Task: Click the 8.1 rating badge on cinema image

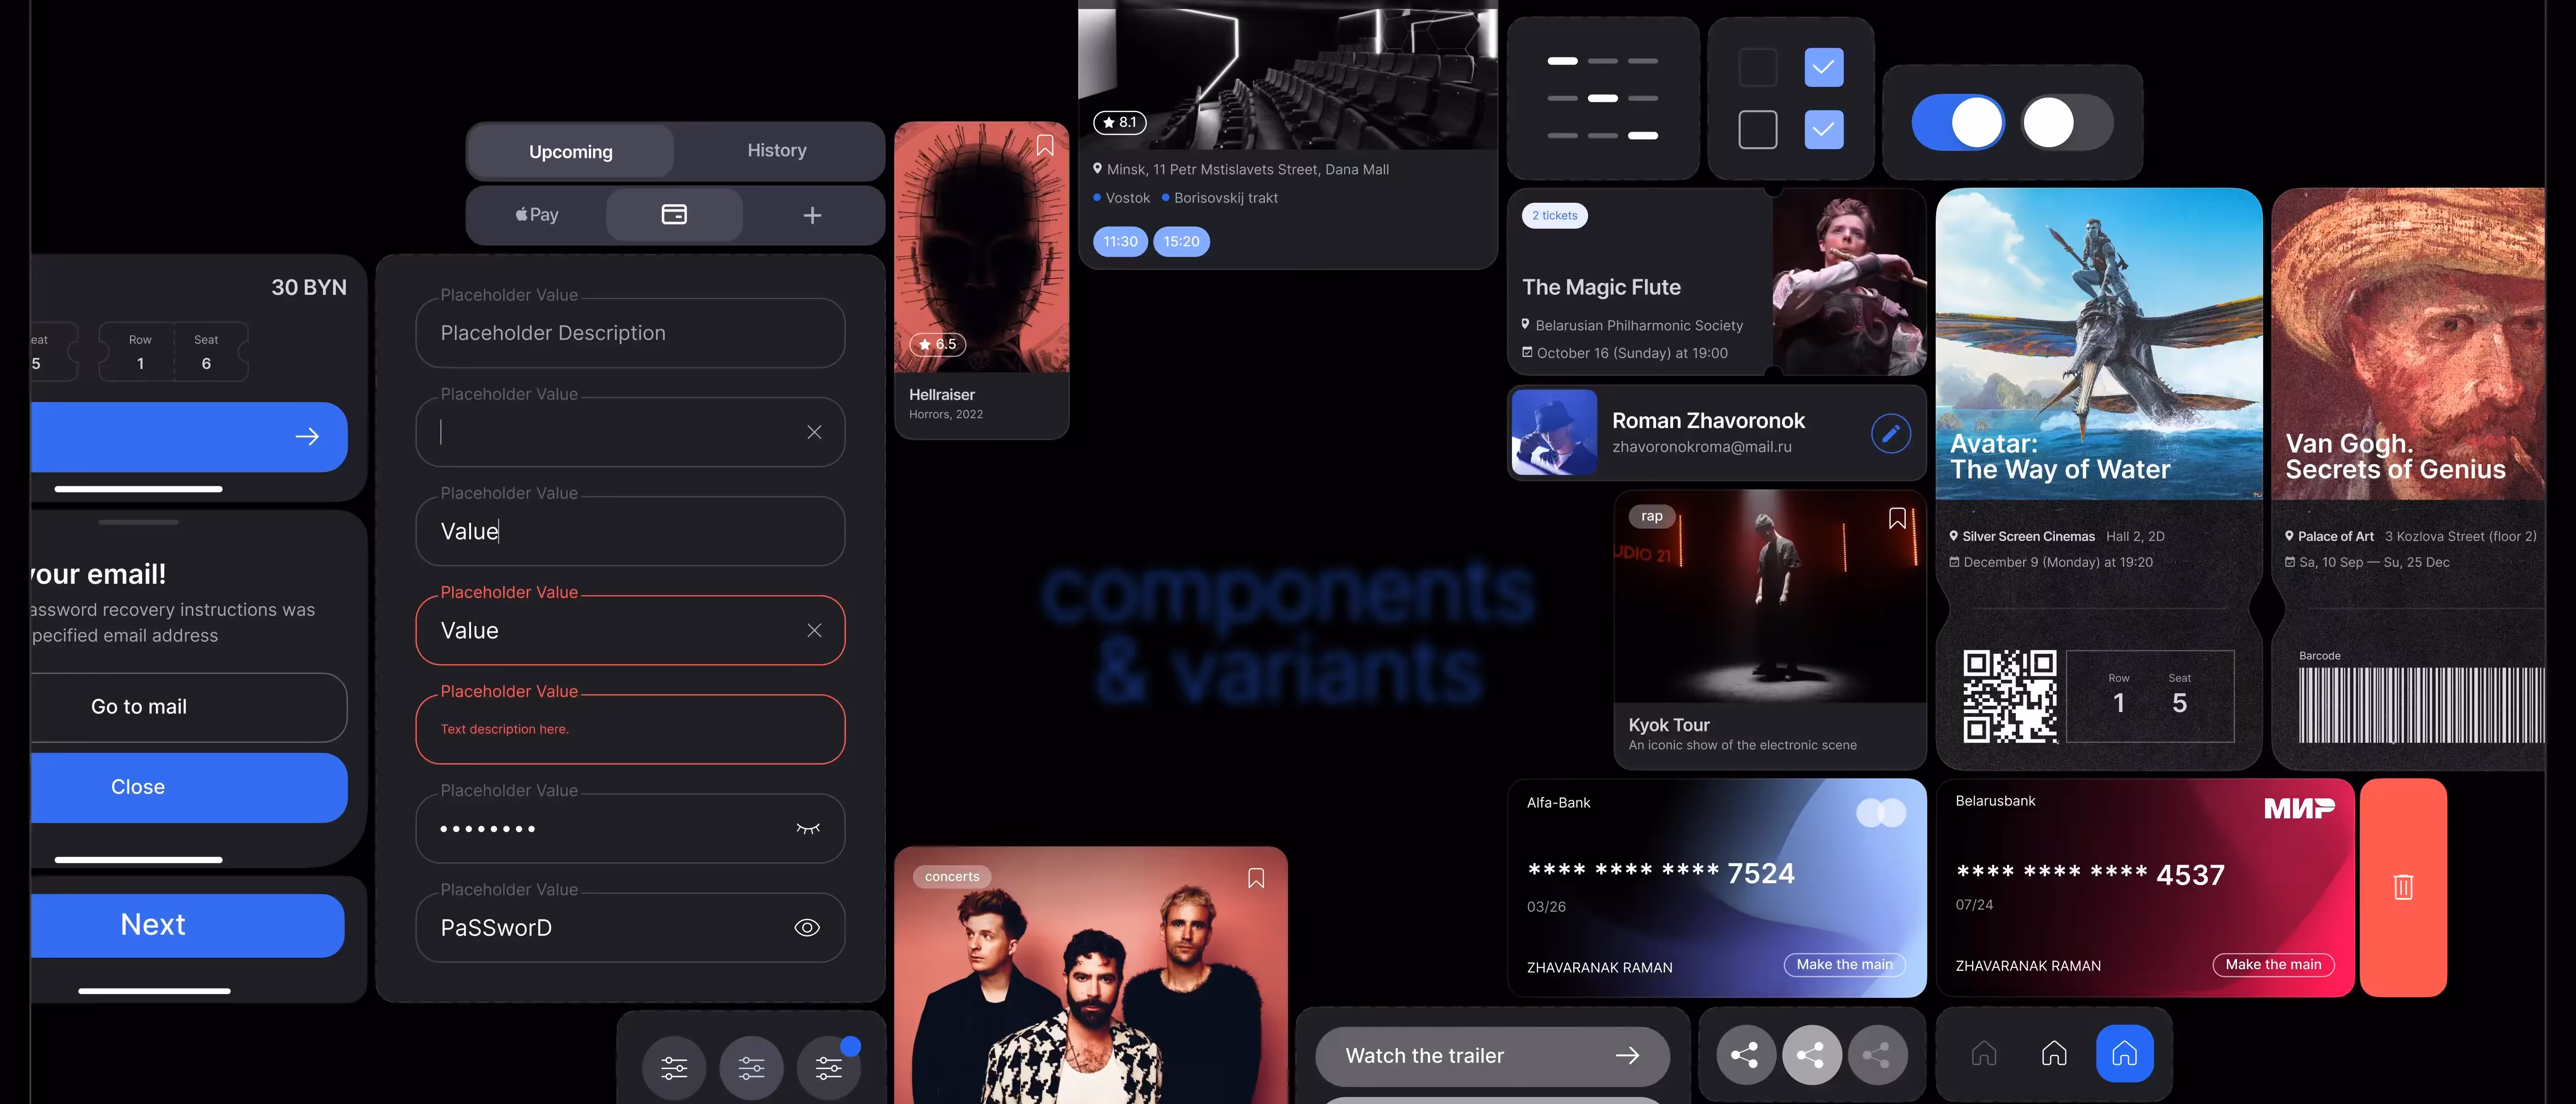Action: coord(1119,122)
